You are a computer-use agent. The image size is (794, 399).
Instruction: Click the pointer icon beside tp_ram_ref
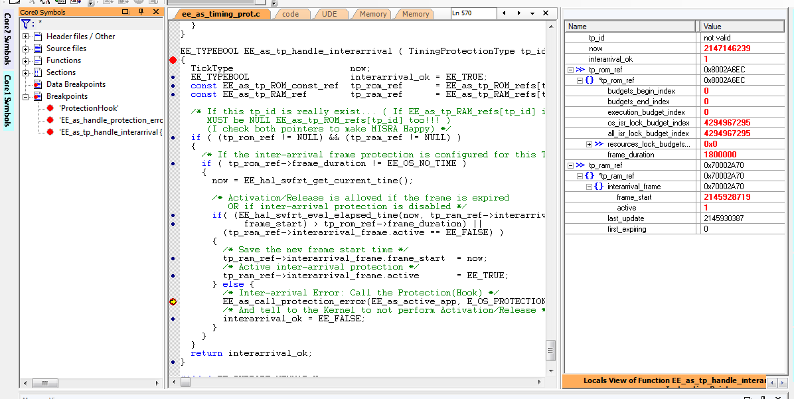pos(580,165)
